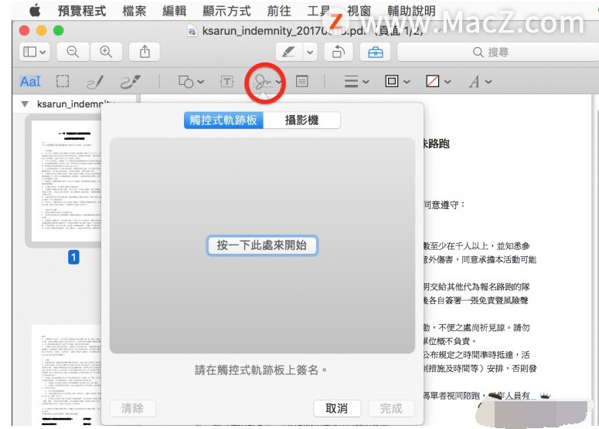This screenshot has height=429, width=599.
Task: Click the zoom in magnifier icon
Action: [106, 52]
